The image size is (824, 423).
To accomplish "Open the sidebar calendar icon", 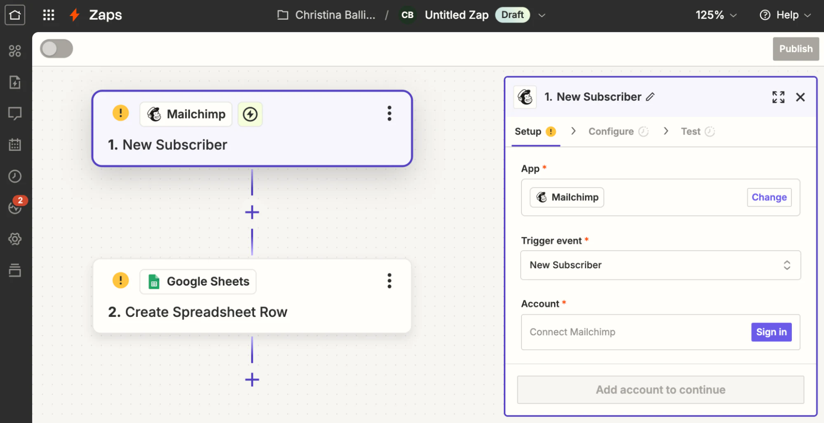I will (x=15, y=145).
